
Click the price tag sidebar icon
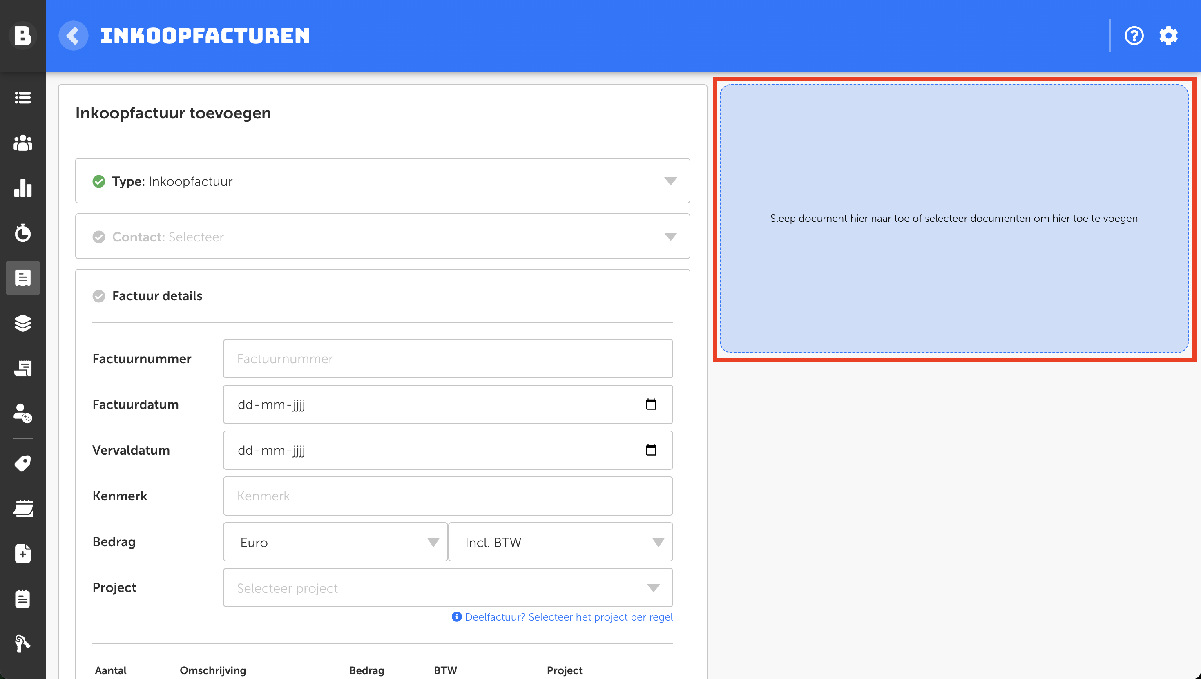[x=22, y=463]
